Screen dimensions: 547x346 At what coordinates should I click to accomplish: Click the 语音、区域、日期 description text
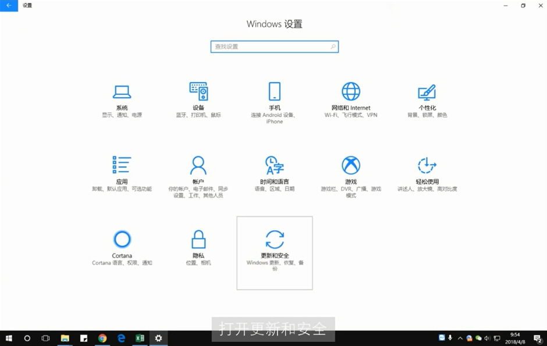(x=275, y=189)
